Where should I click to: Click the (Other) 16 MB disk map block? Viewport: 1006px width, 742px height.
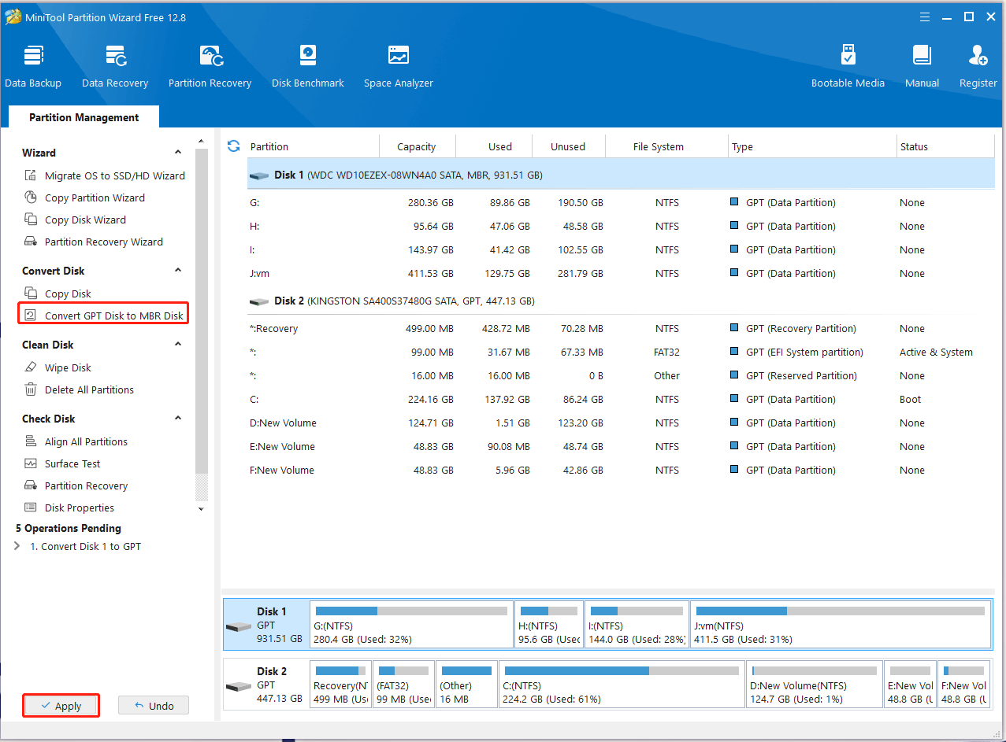coord(466,684)
